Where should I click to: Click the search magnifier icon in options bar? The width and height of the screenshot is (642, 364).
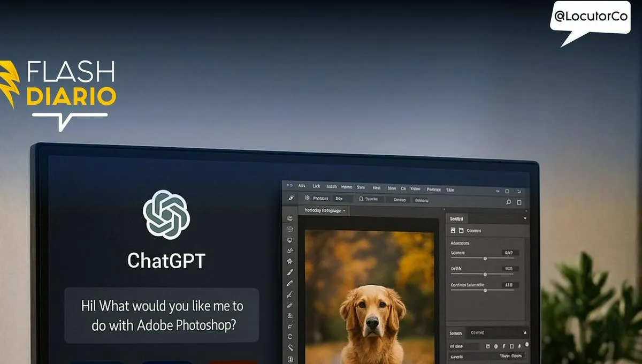[x=508, y=202]
